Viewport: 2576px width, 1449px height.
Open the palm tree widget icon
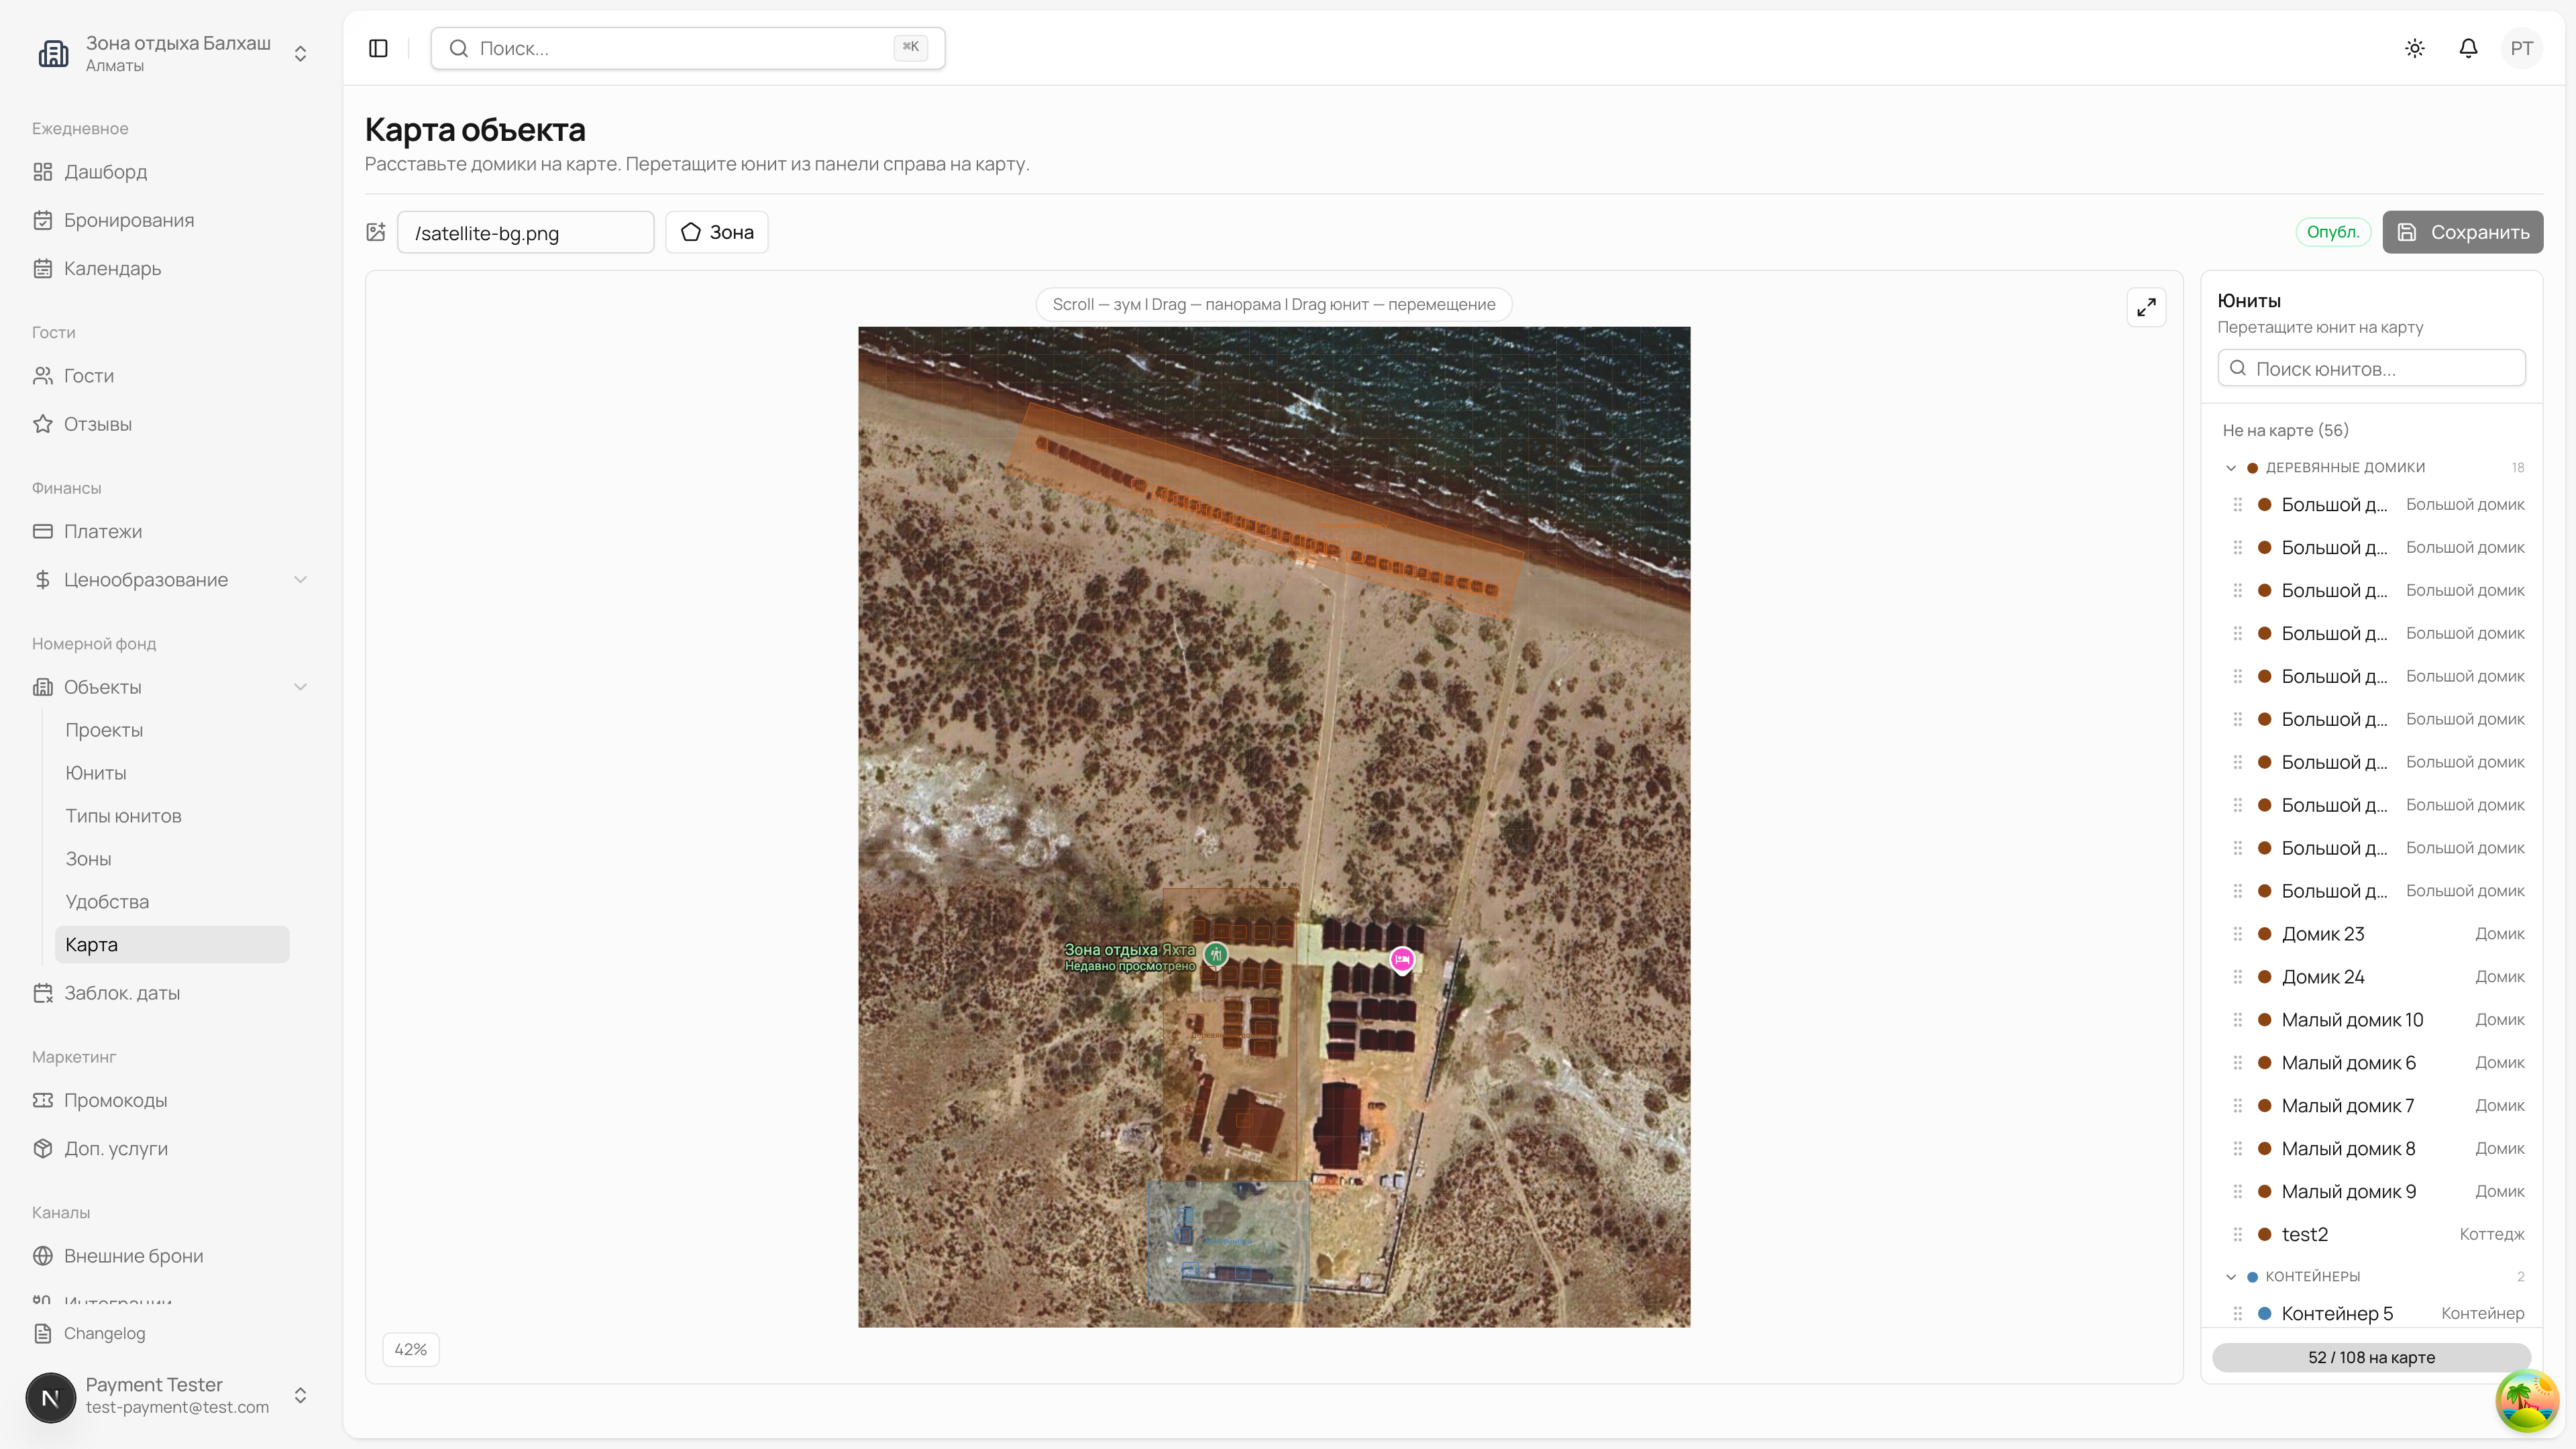(2526, 1400)
